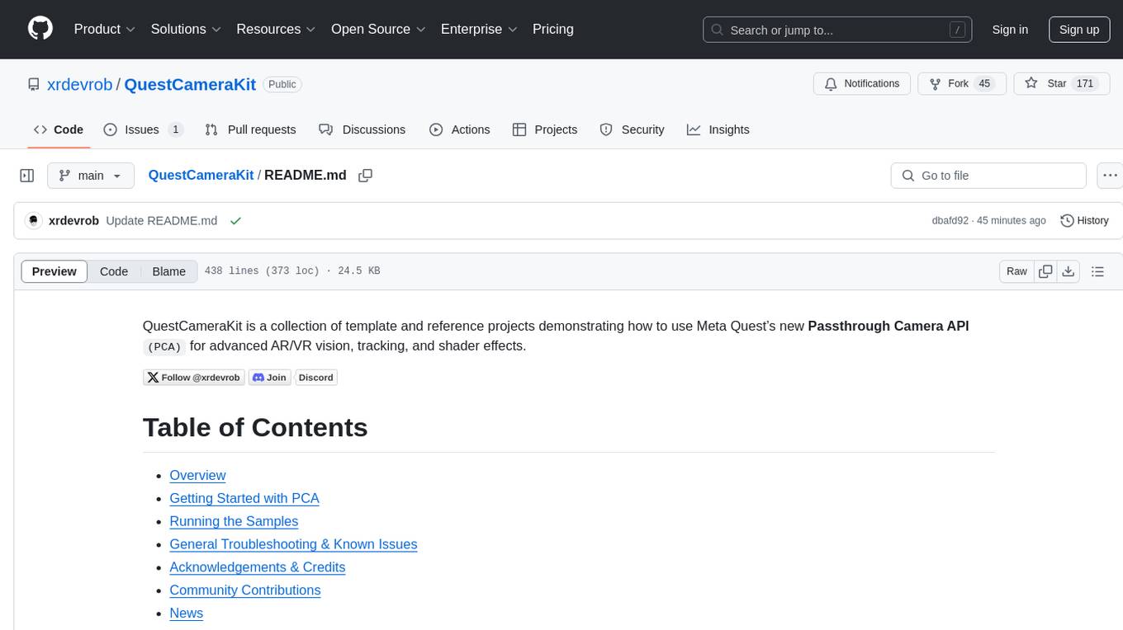The image size is (1123, 630).
Task: Go to QuestCameraKit breadcrumb folder
Action: click(x=201, y=176)
